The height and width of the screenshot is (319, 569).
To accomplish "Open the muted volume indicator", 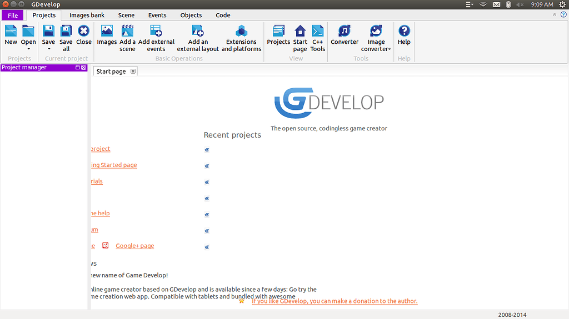I will (520, 4).
